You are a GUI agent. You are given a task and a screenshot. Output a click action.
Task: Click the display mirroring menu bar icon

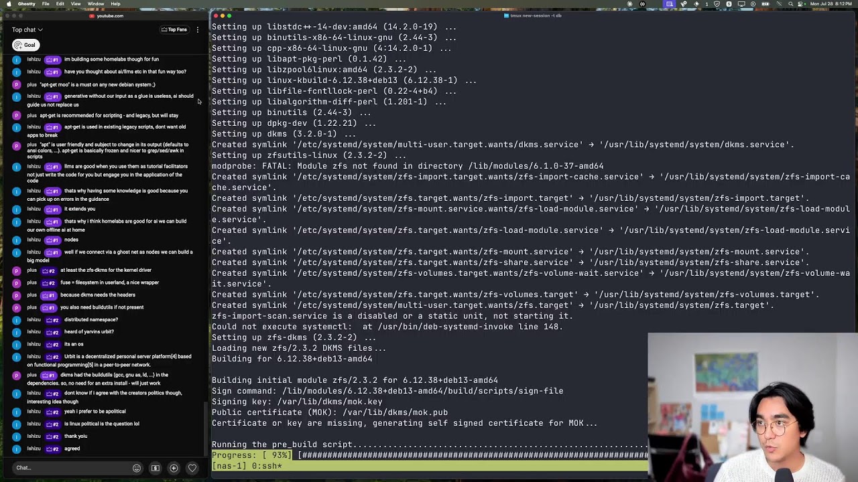(x=741, y=4)
